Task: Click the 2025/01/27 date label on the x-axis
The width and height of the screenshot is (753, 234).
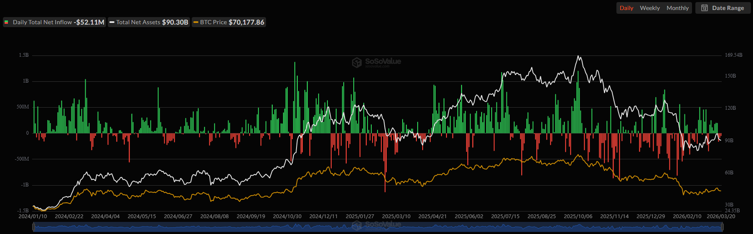Action: (360, 216)
